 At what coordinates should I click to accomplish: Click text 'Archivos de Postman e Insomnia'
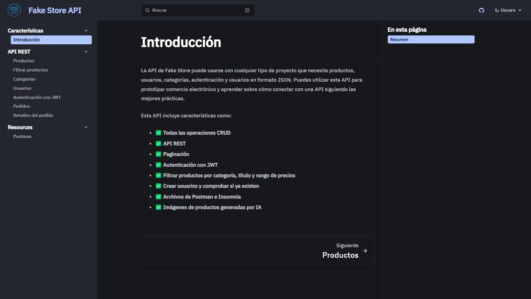point(202,197)
